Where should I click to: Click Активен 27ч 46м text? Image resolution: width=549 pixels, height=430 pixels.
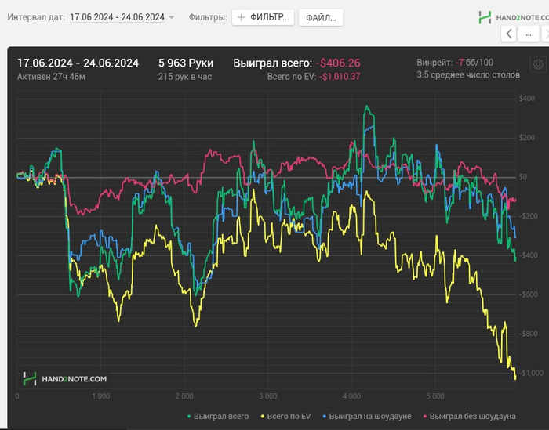[x=51, y=77]
